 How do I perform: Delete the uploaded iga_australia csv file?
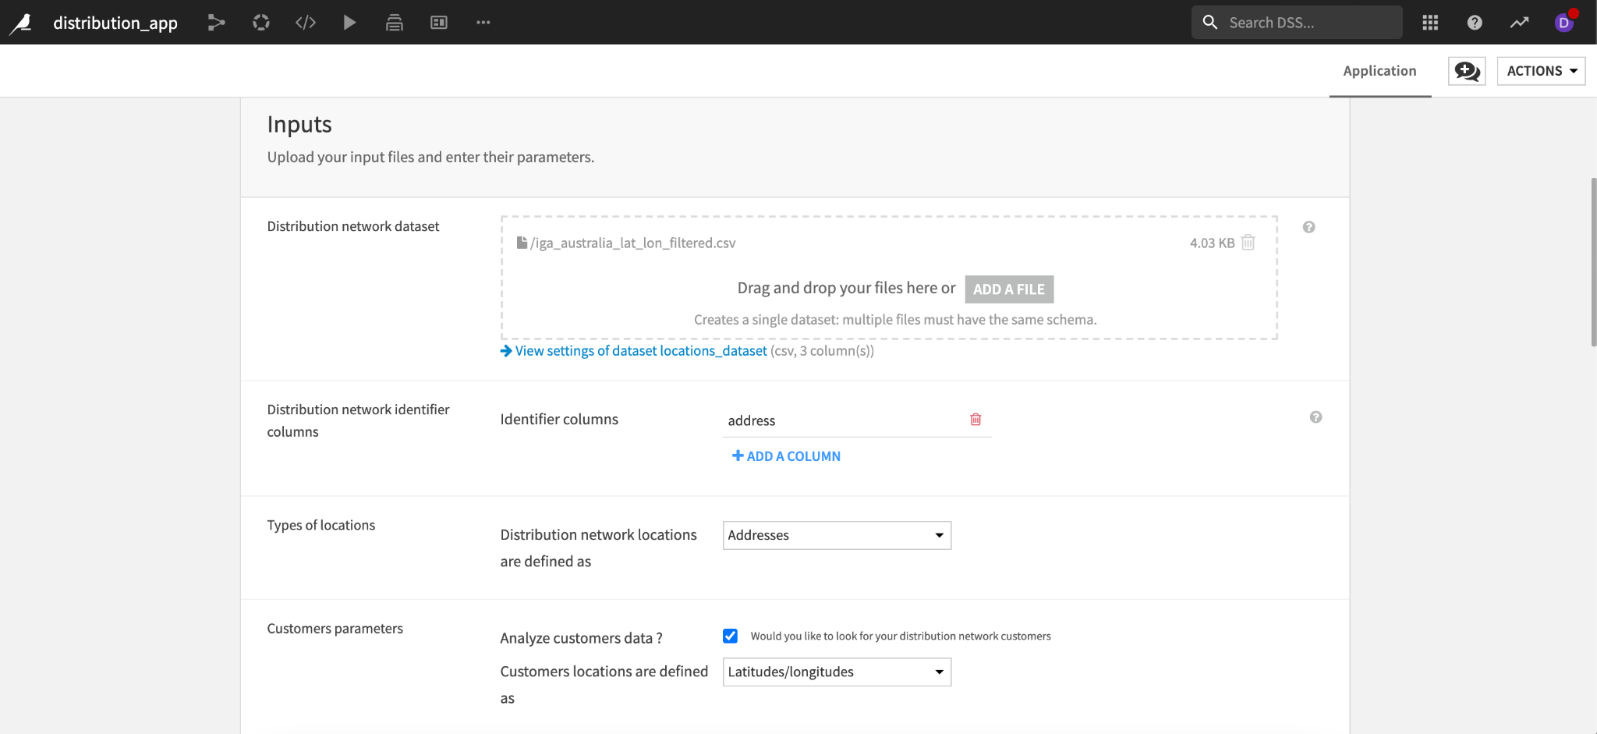point(1248,243)
